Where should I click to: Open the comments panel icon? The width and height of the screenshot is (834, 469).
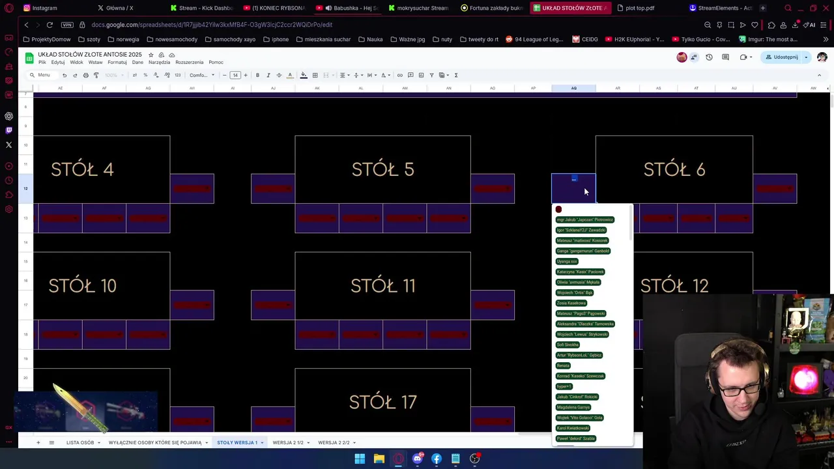pyautogui.click(x=725, y=57)
